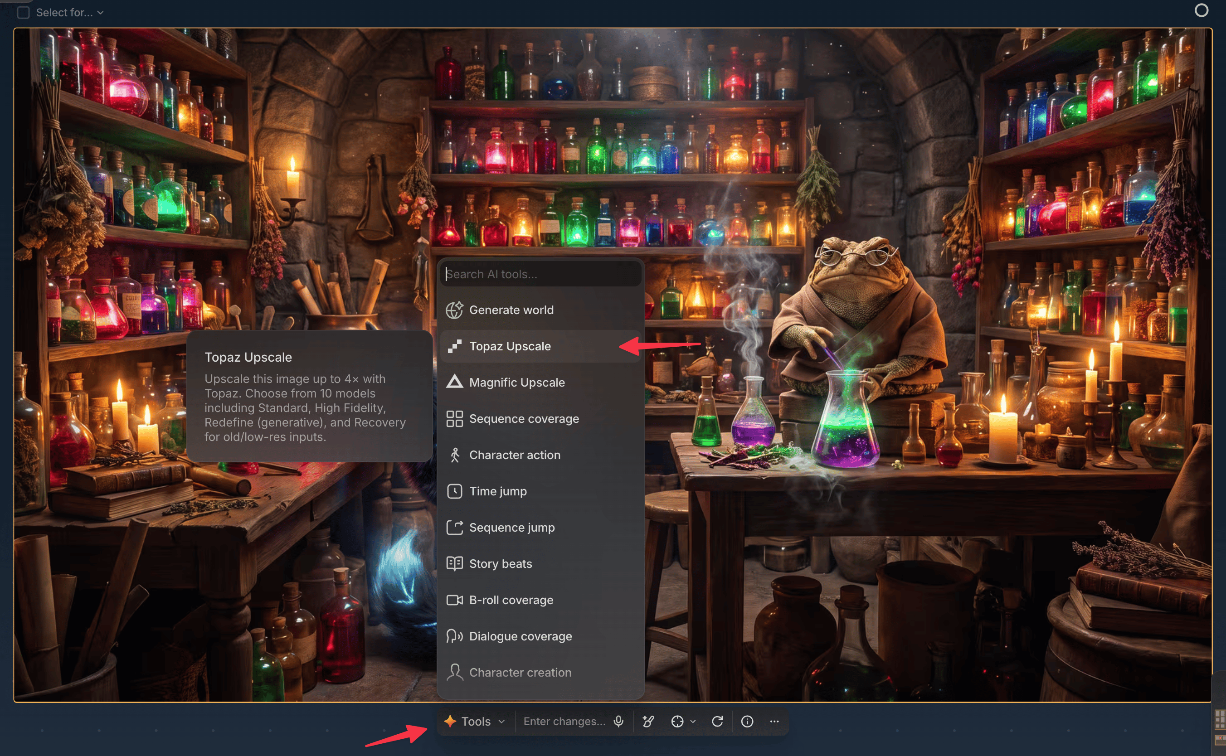The height and width of the screenshot is (756, 1226).
Task: Open the Story beats tool
Action: 540,563
